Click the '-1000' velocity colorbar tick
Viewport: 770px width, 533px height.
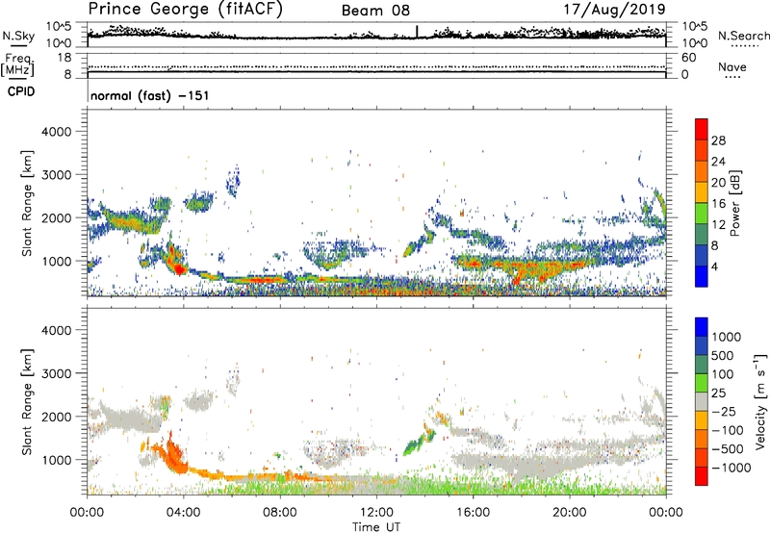pos(731,468)
